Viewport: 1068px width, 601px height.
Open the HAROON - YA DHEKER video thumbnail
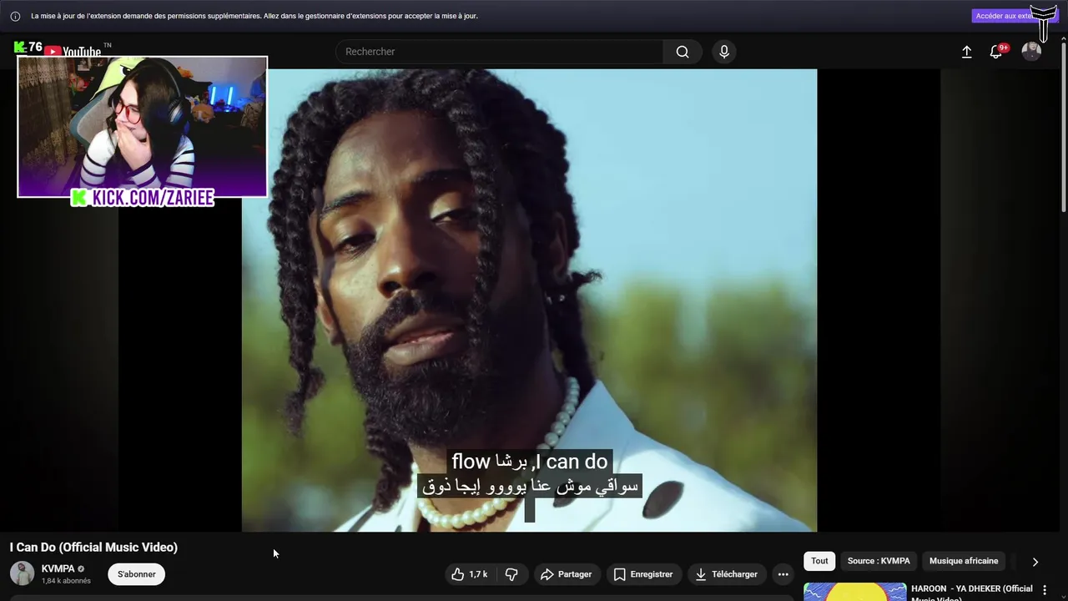[855, 592]
